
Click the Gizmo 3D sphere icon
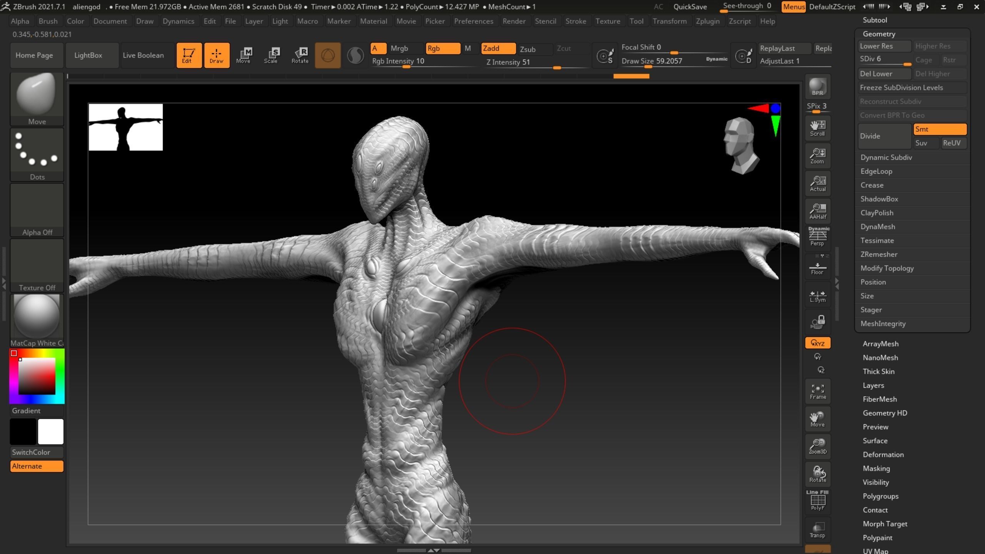[328, 55]
